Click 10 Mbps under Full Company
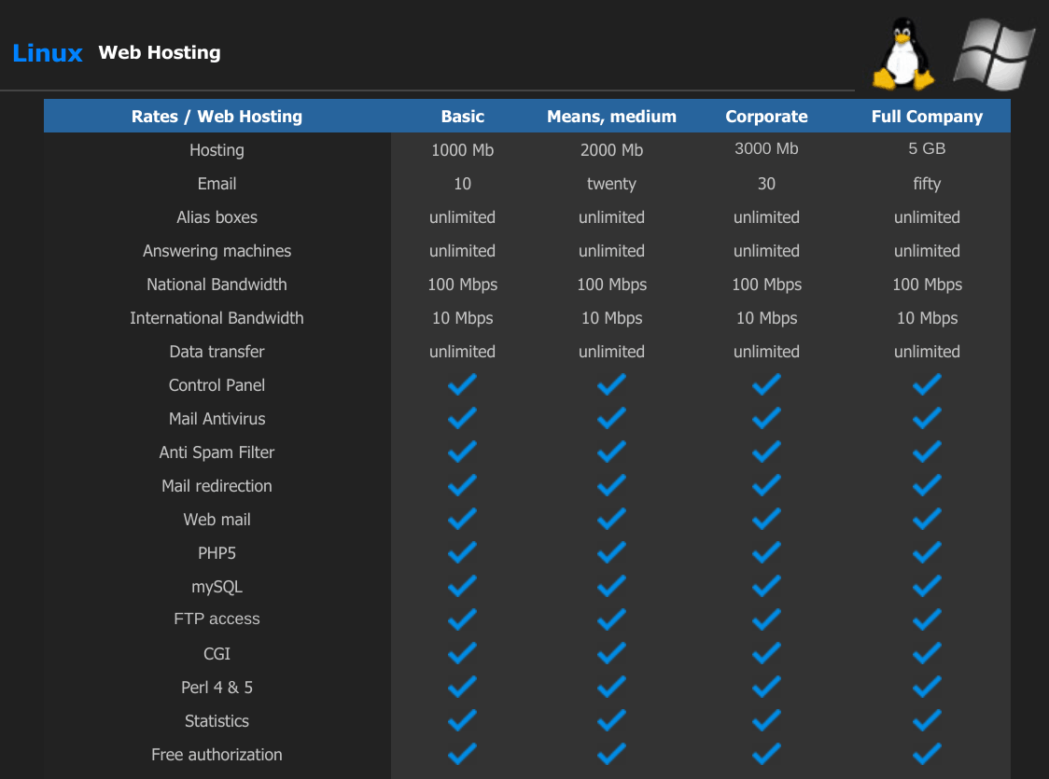This screenshot has width=1049, height=779. 928,318
